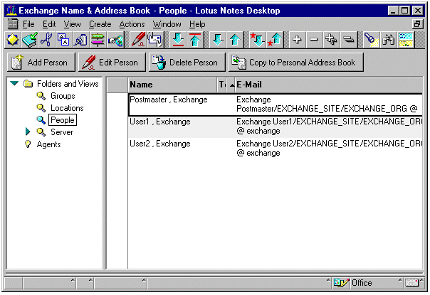
Task: Click the envelope mail SmartIcon
Action: coord(155,40)
